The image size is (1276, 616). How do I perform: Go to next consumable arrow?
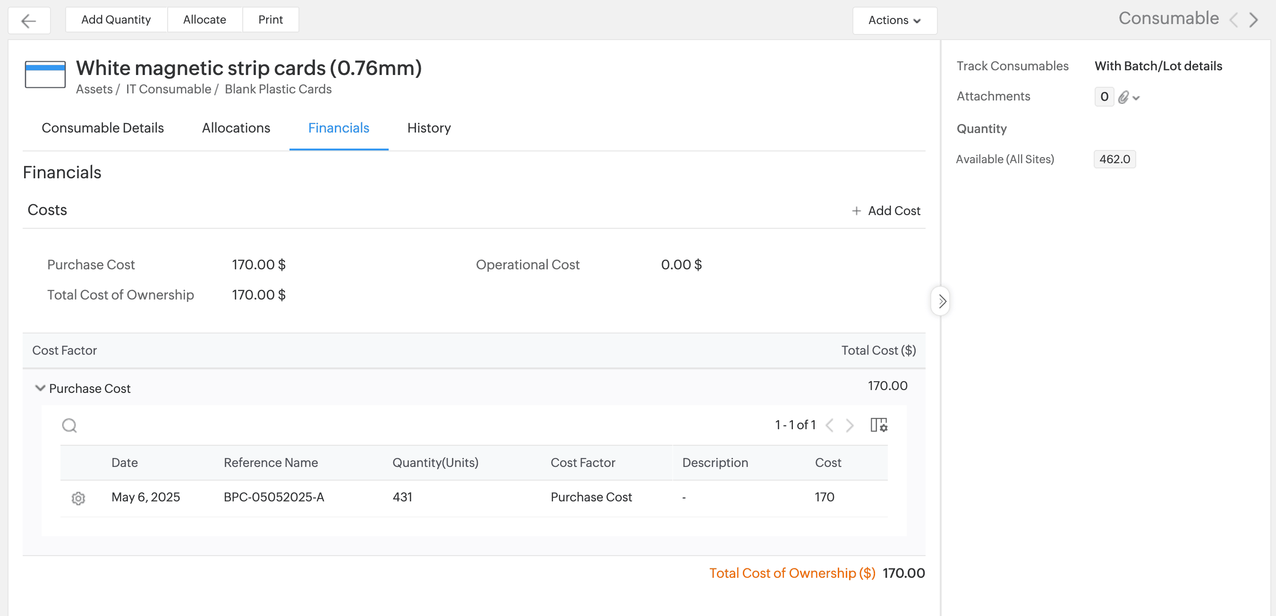point(1254,20)
